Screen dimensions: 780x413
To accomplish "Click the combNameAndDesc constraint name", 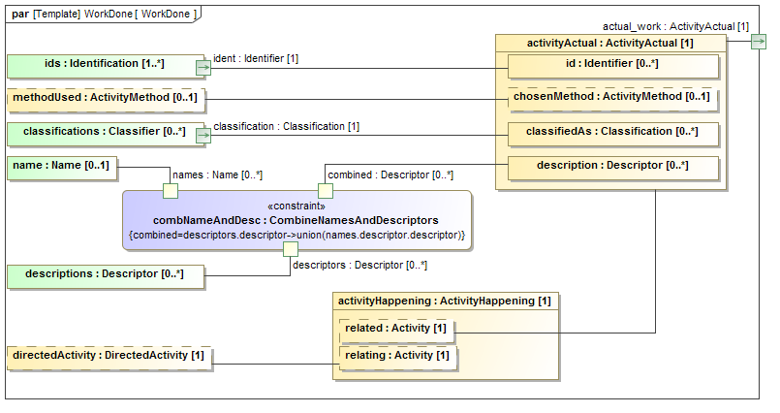I will coord(296,220).
